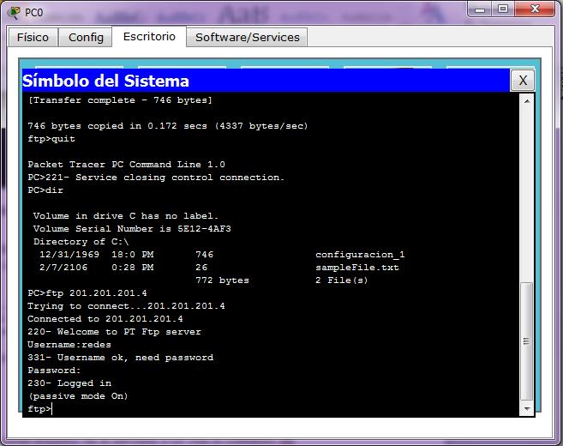
Task: Open the Software/Services tab
Action: 248,38
